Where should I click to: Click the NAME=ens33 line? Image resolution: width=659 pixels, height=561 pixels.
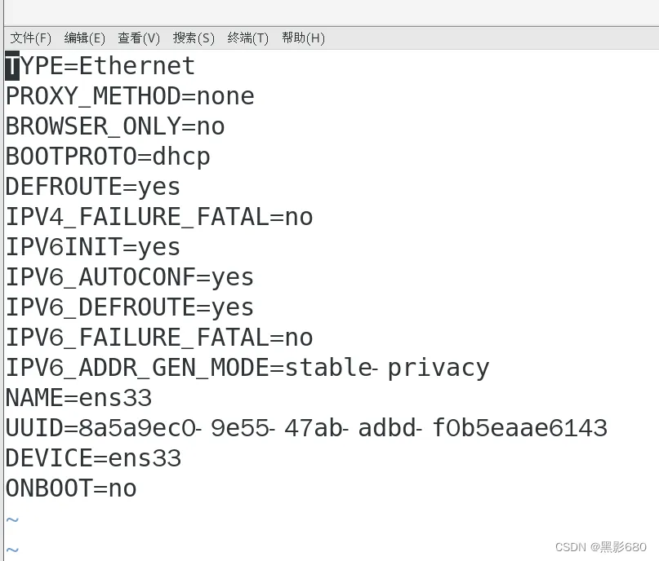(x=78, y=398)
